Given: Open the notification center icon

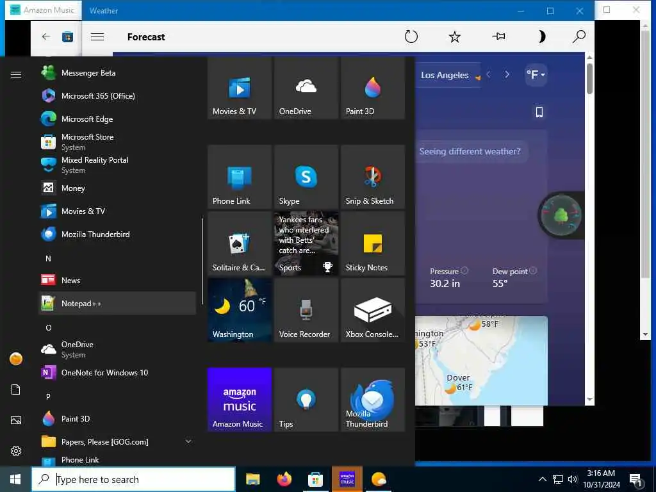Looking at the screenshot, I should coord(635,480).
